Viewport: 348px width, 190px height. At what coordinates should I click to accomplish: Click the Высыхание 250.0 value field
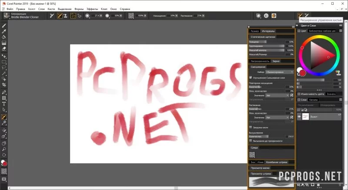(290, 137)
